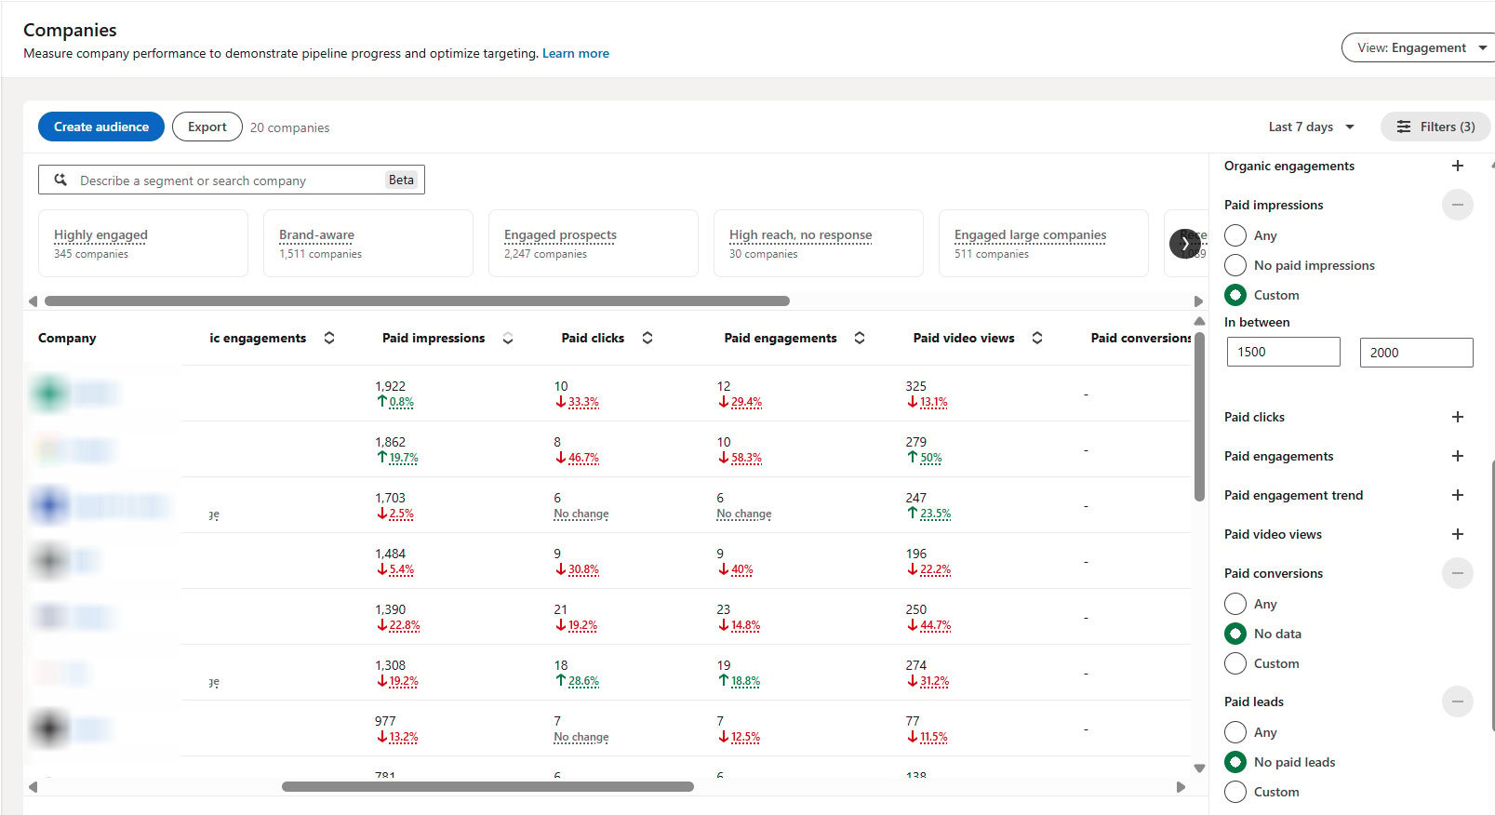Expand Paid engagements filter plus icon
The image size is (1495, 815).
[1458, 456]
